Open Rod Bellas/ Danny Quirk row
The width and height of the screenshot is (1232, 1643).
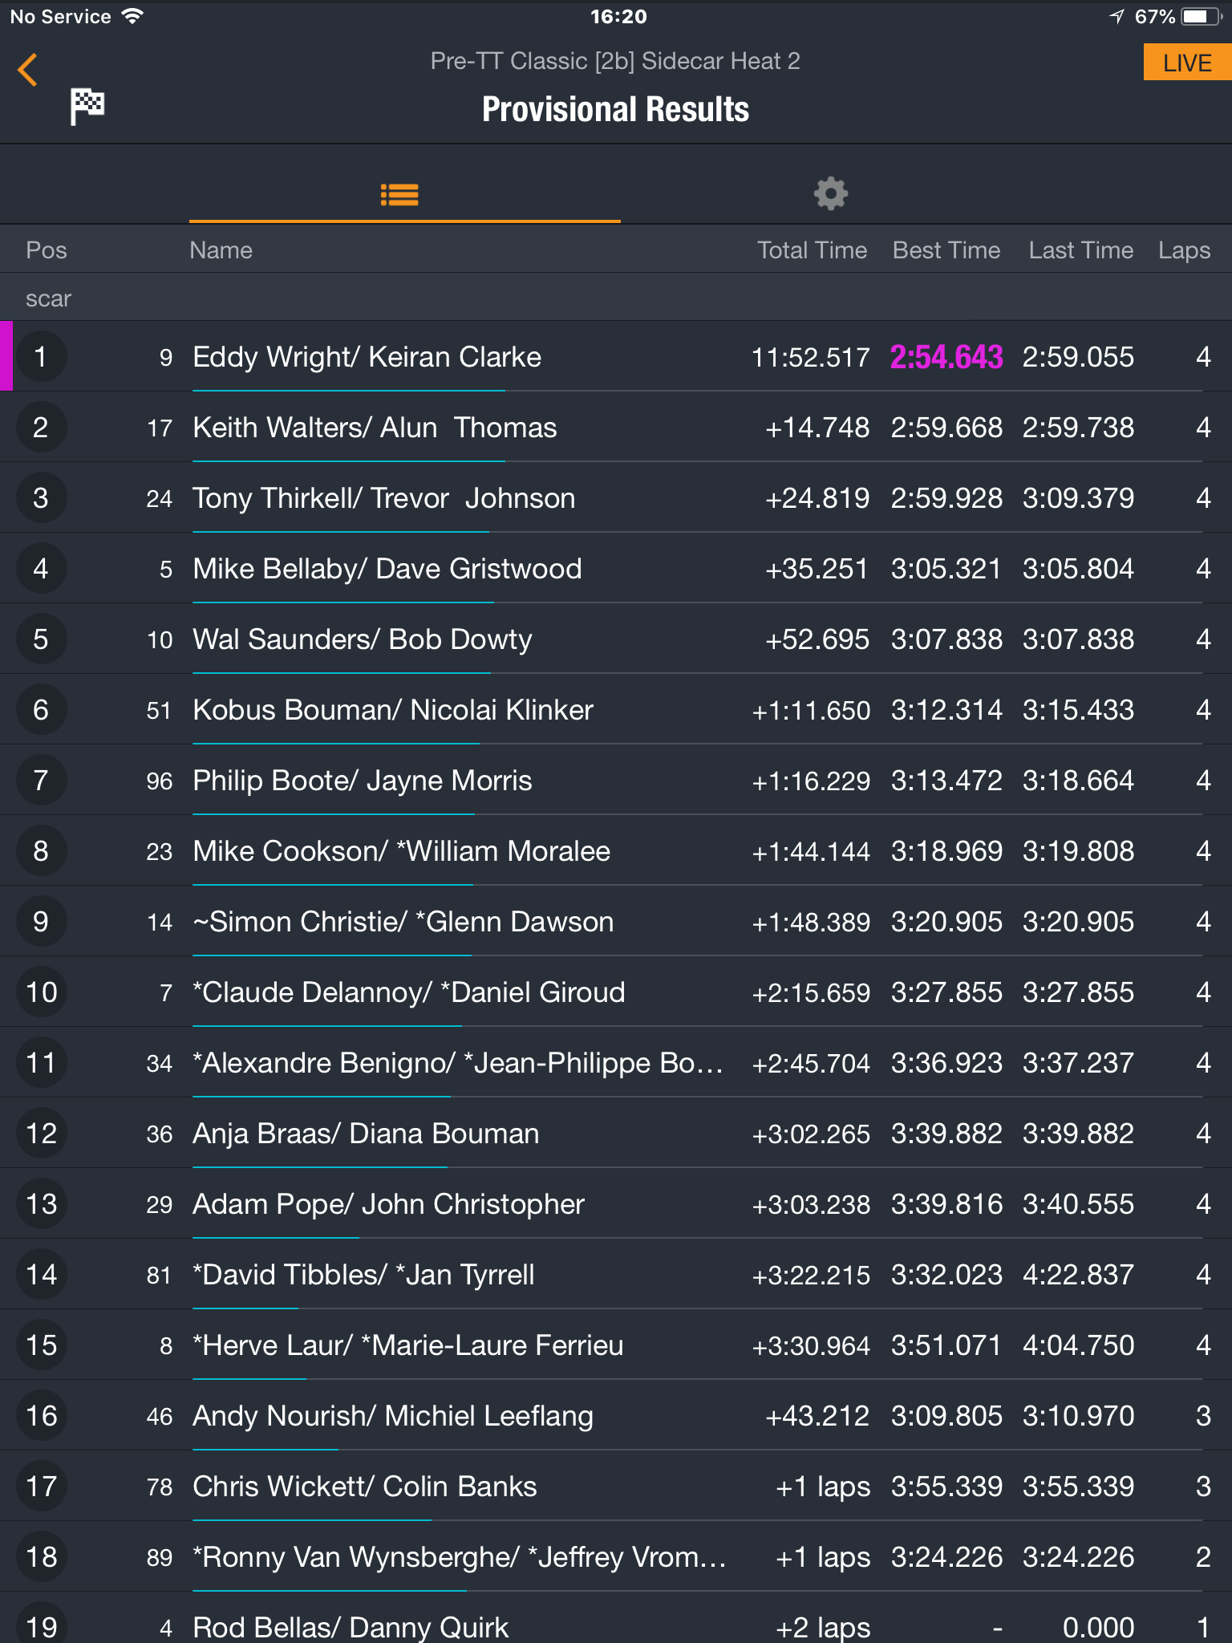click(616, 1619)
